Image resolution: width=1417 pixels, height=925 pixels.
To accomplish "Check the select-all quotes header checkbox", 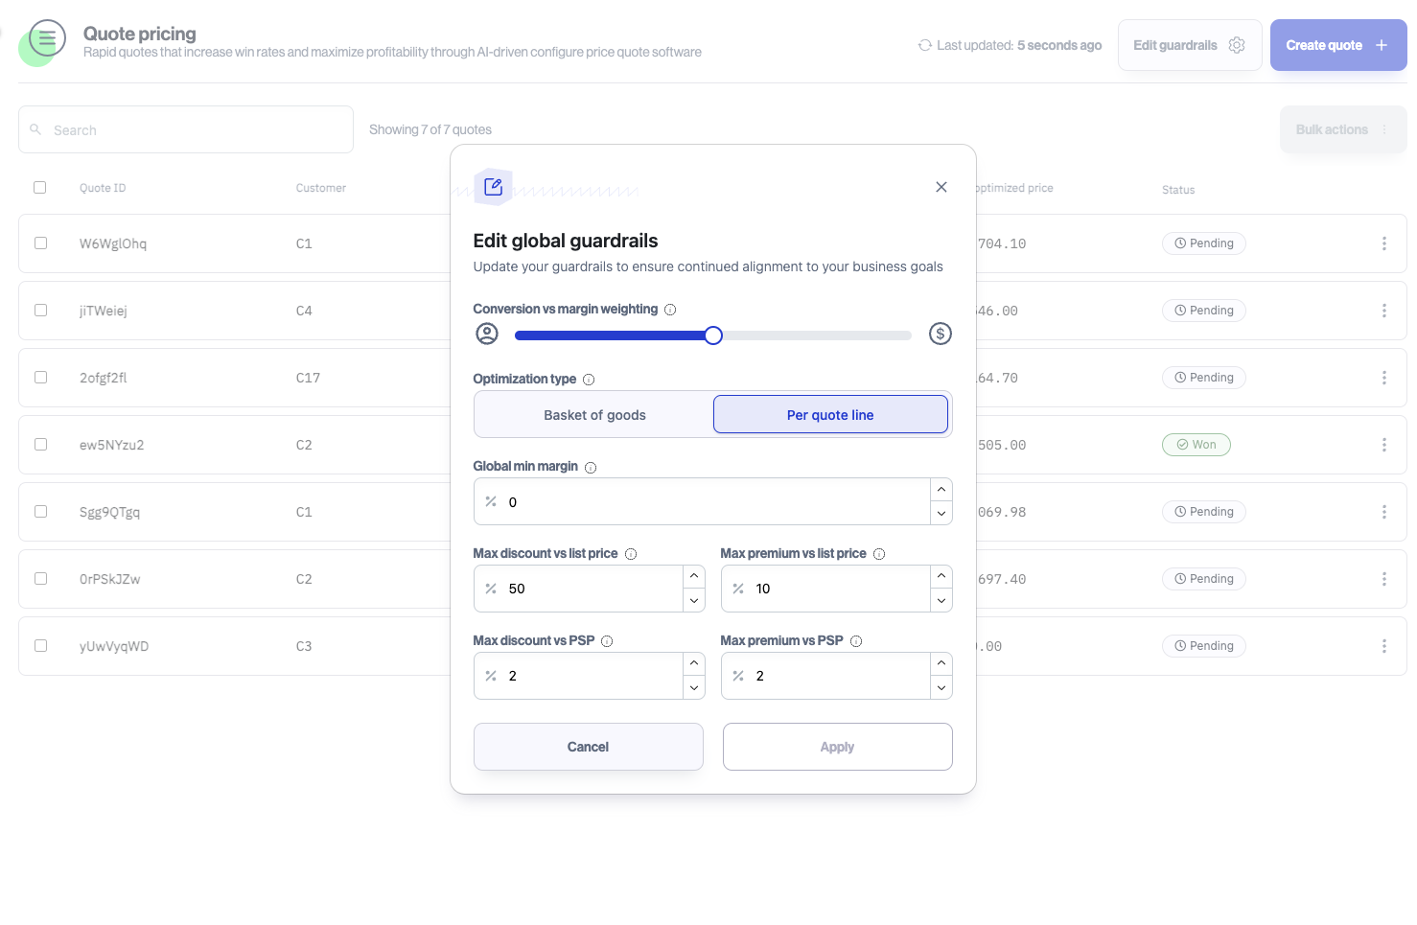I will (40, 188).
